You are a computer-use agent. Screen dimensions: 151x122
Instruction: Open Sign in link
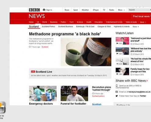(x=49, y=10)
